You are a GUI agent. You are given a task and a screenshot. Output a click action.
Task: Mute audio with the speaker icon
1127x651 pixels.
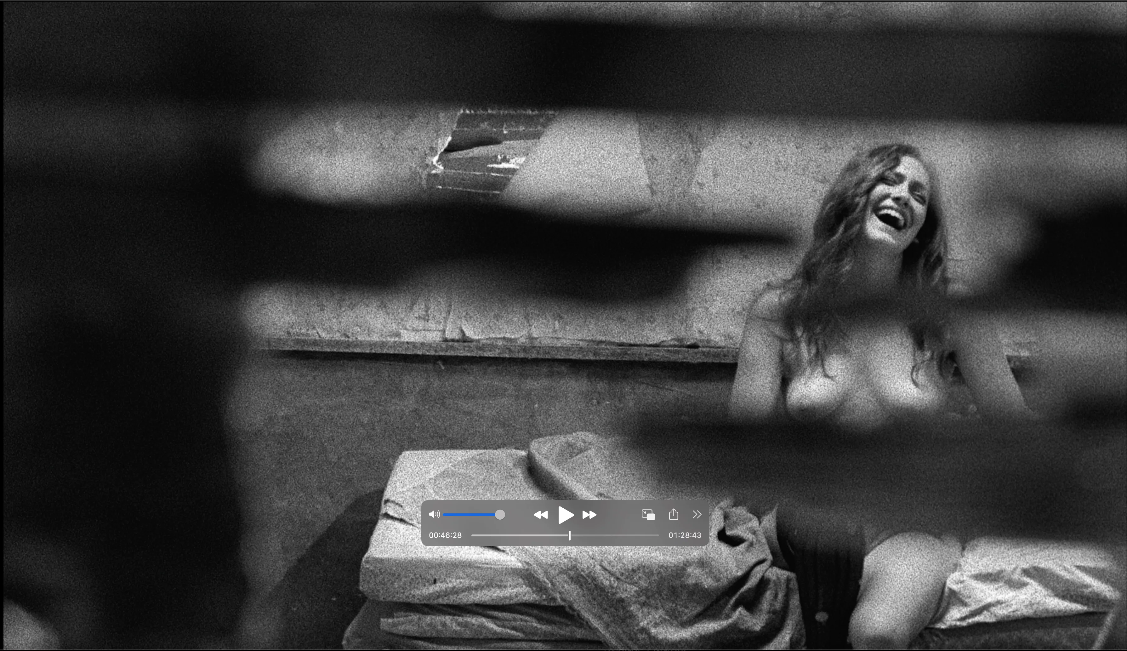point(434,514)
